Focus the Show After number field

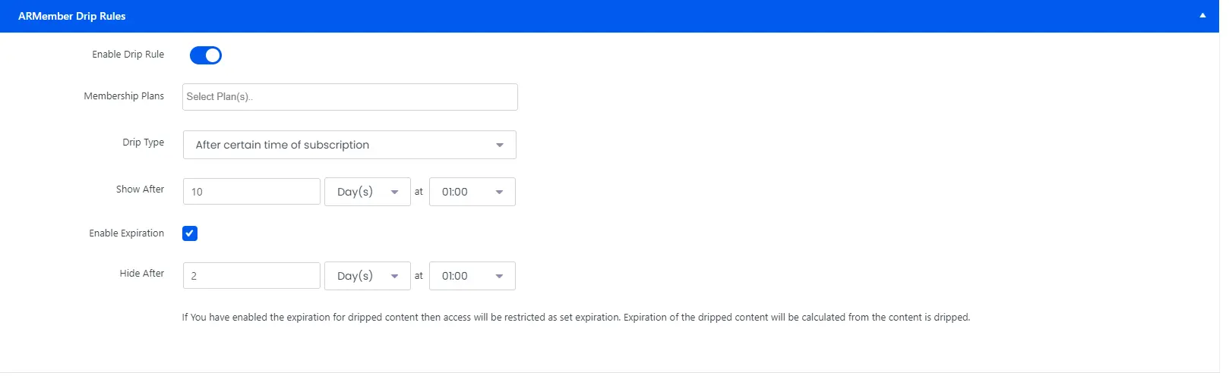tap(251, 192)
